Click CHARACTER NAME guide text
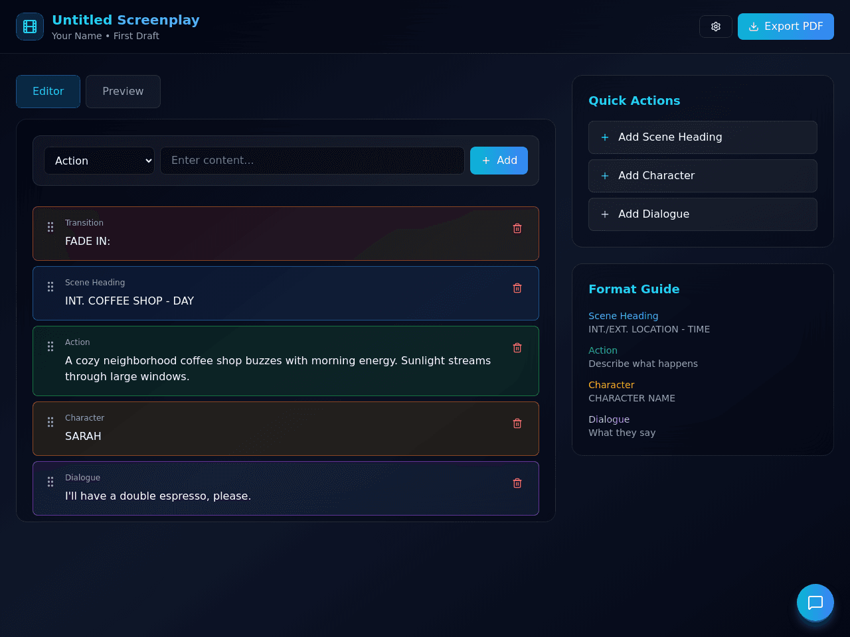The height and width of the screenshot is (637, 850). 632,398
